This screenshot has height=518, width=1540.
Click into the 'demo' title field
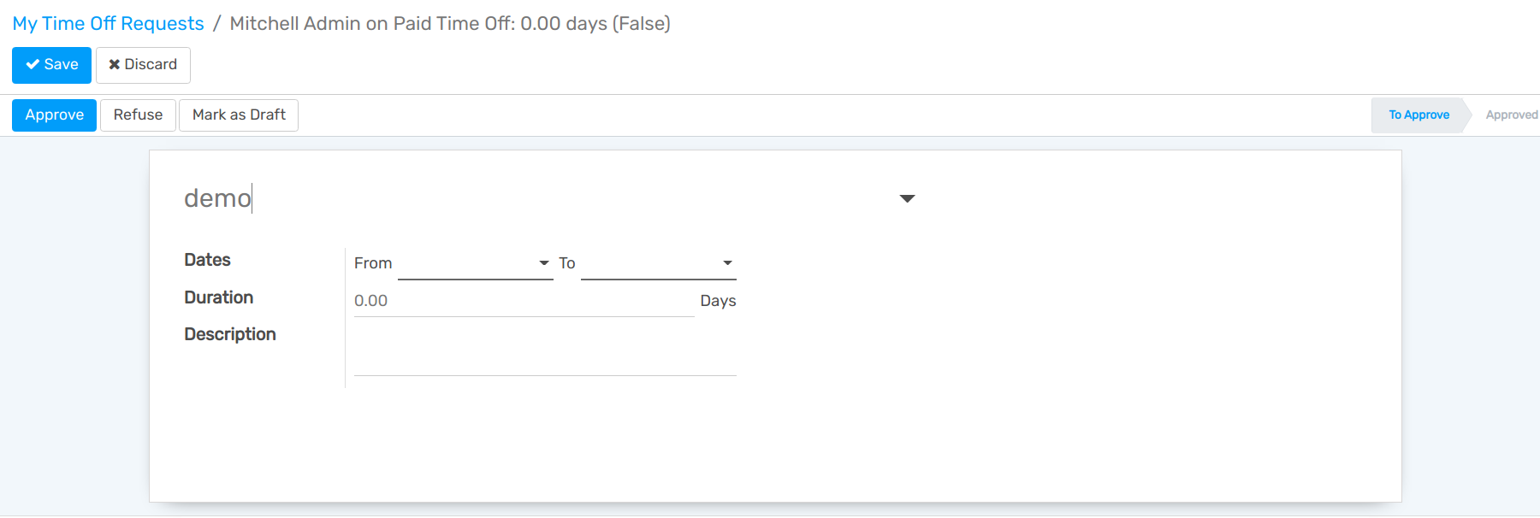point(218,198)
